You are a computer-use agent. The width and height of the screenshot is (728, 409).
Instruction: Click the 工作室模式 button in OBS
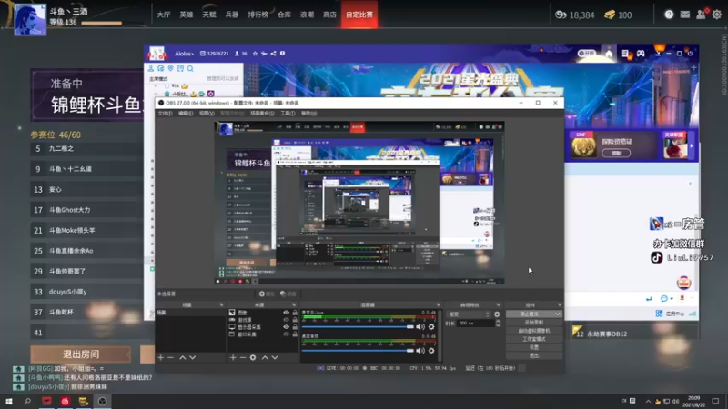(534, 339)
